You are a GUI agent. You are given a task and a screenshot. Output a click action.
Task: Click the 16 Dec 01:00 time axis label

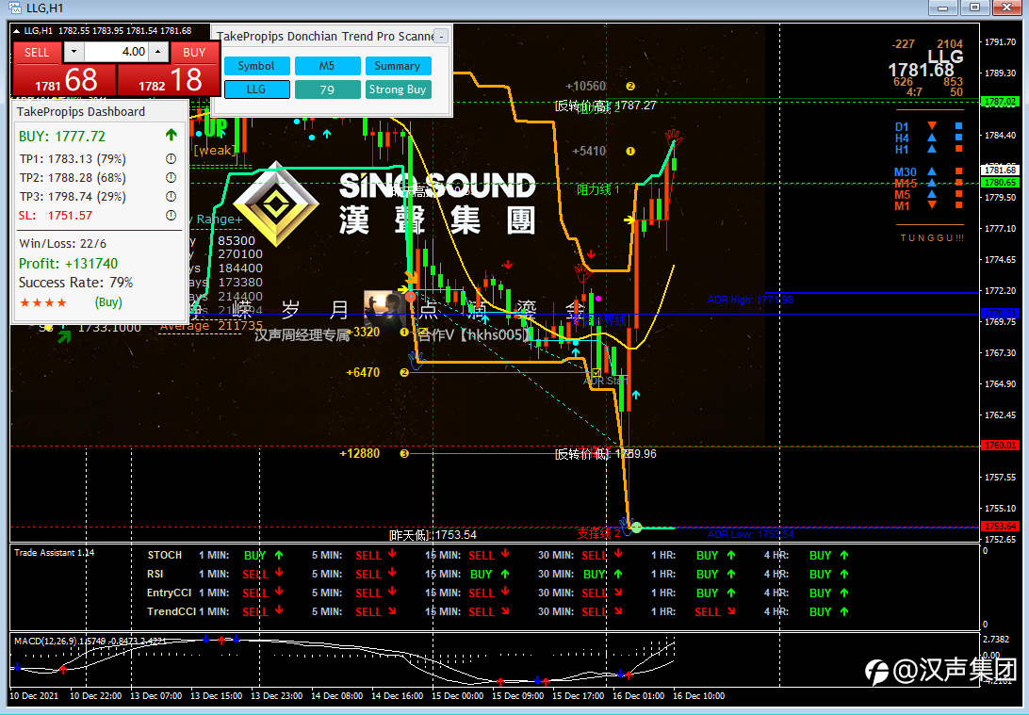point(639,696)
